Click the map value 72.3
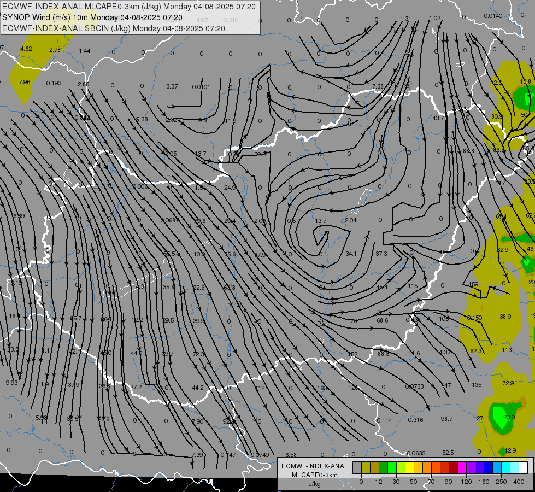 198,354
